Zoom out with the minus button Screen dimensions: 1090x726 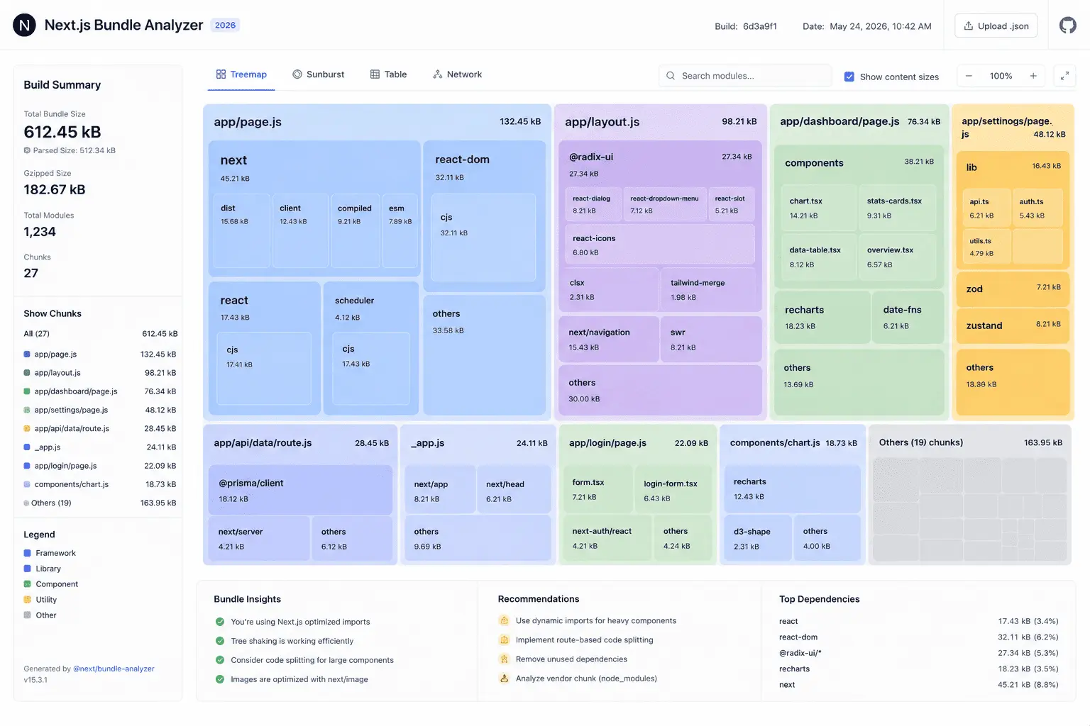(969, 76)
